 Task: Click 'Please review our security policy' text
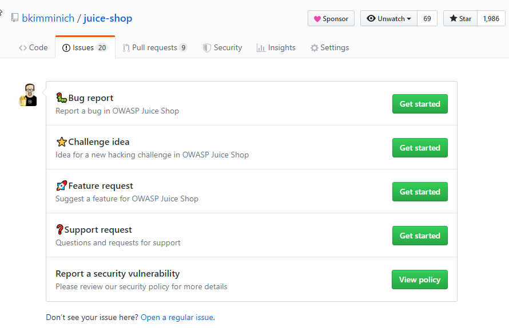(141, 286)
